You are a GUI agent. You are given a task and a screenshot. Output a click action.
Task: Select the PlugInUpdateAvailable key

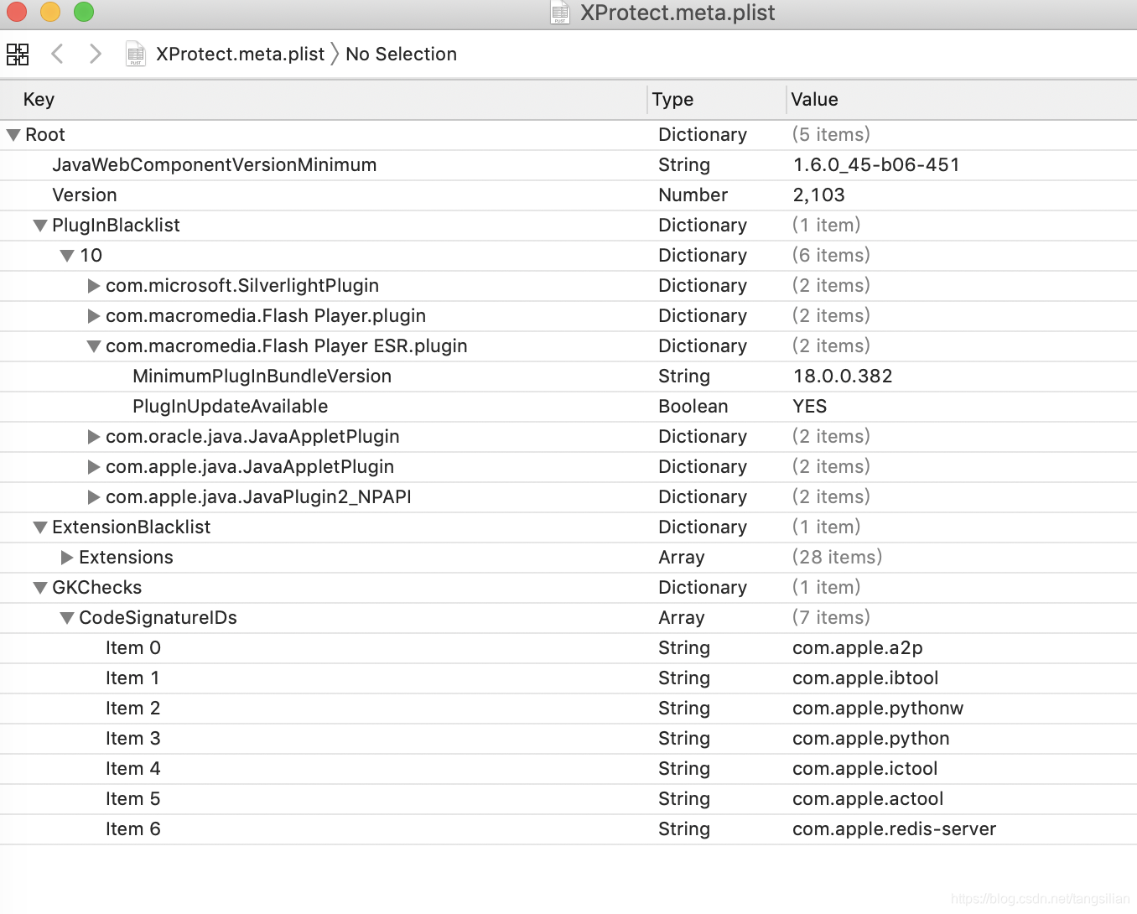click(x=230, y=407)
